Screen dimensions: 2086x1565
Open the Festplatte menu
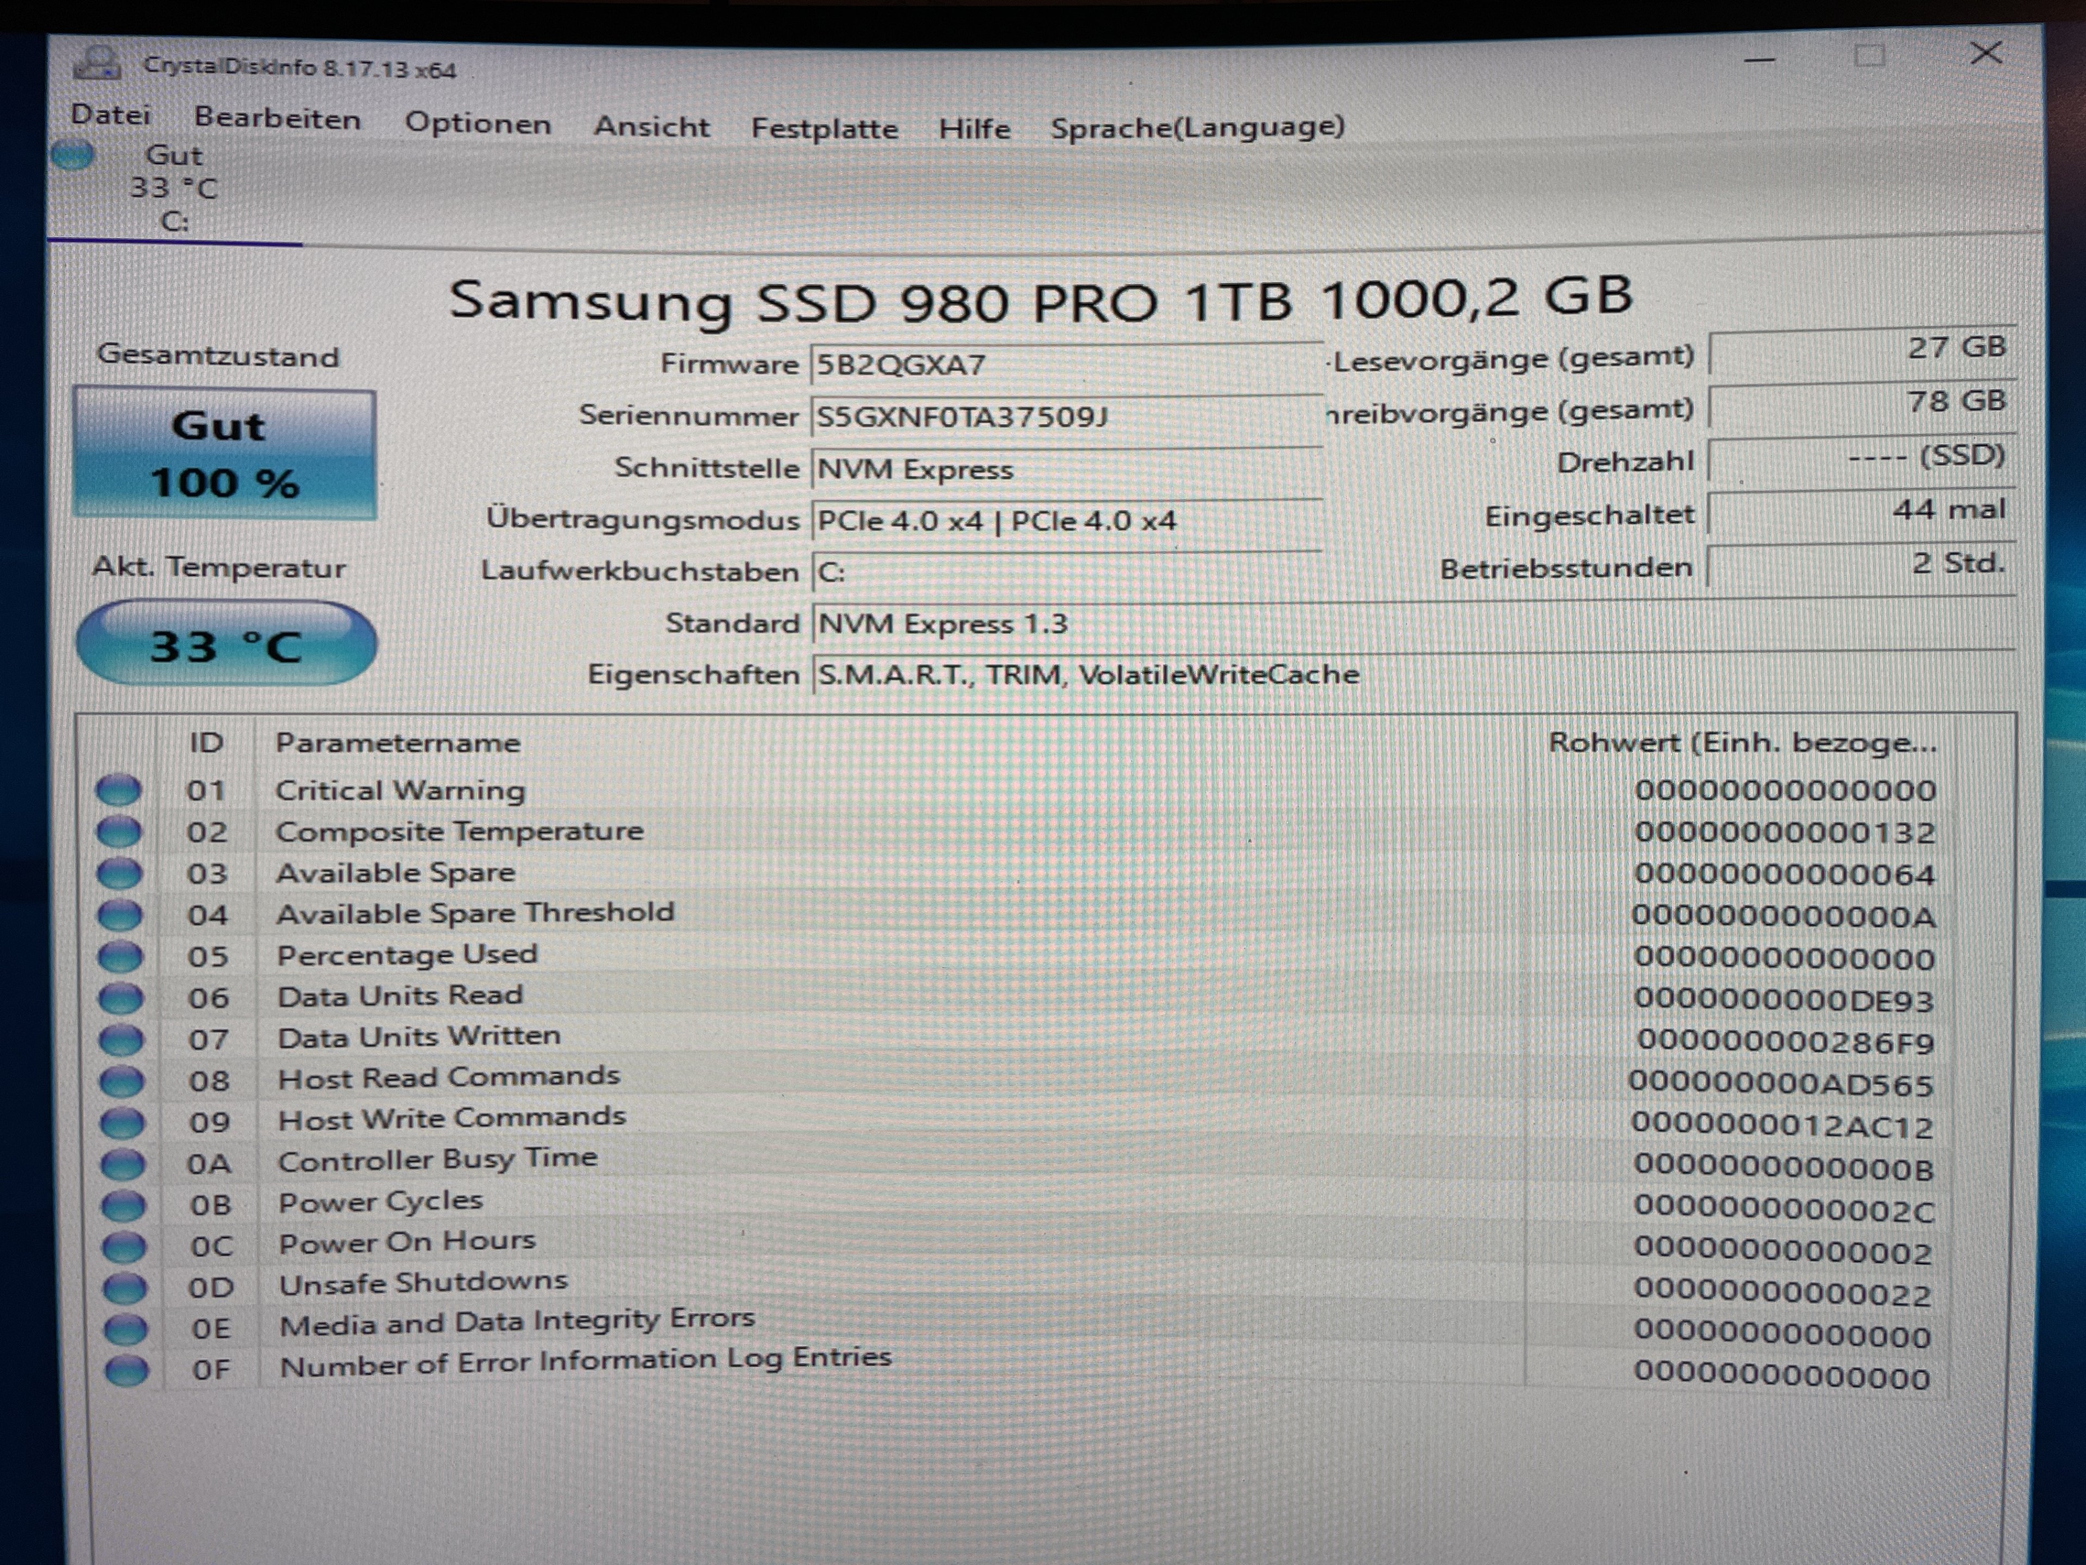(x=824, y=128)
